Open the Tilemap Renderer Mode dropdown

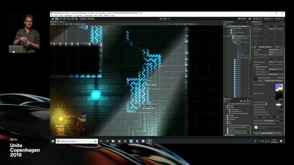click(276, 52)
